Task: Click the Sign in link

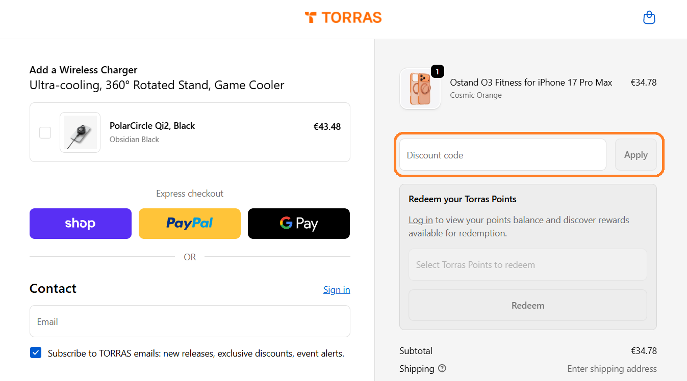Action: (x=336, y=289)
